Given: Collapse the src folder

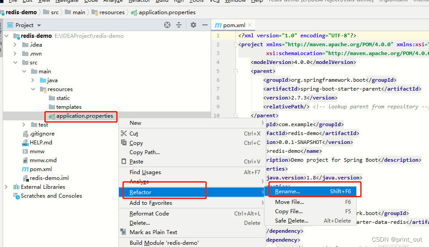Looking at the screenshot, I should 15,63.
